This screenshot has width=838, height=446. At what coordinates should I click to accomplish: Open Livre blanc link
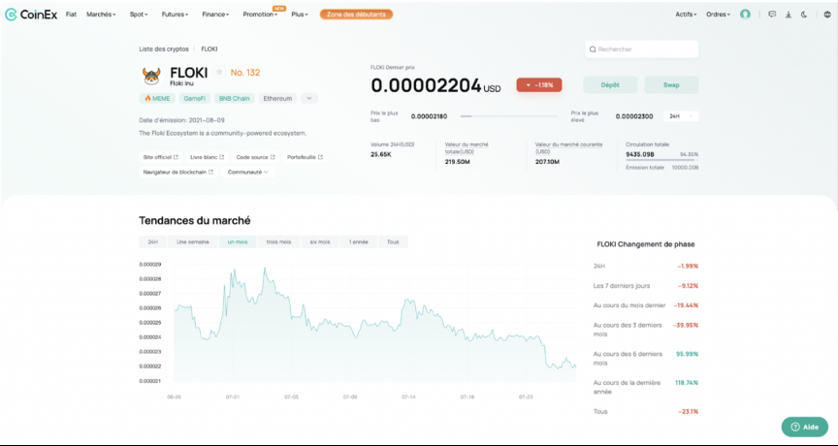(x=207, y=158)
